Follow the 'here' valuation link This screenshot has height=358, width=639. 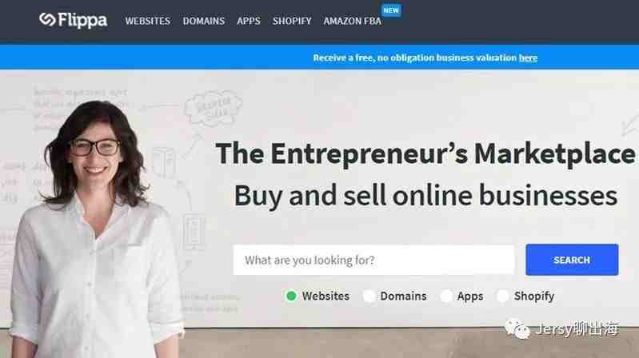pos(528,58)
